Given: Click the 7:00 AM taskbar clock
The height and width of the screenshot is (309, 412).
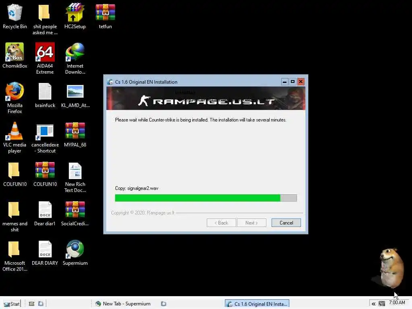Looking at the screenshot, I should (x=397, y=303).
